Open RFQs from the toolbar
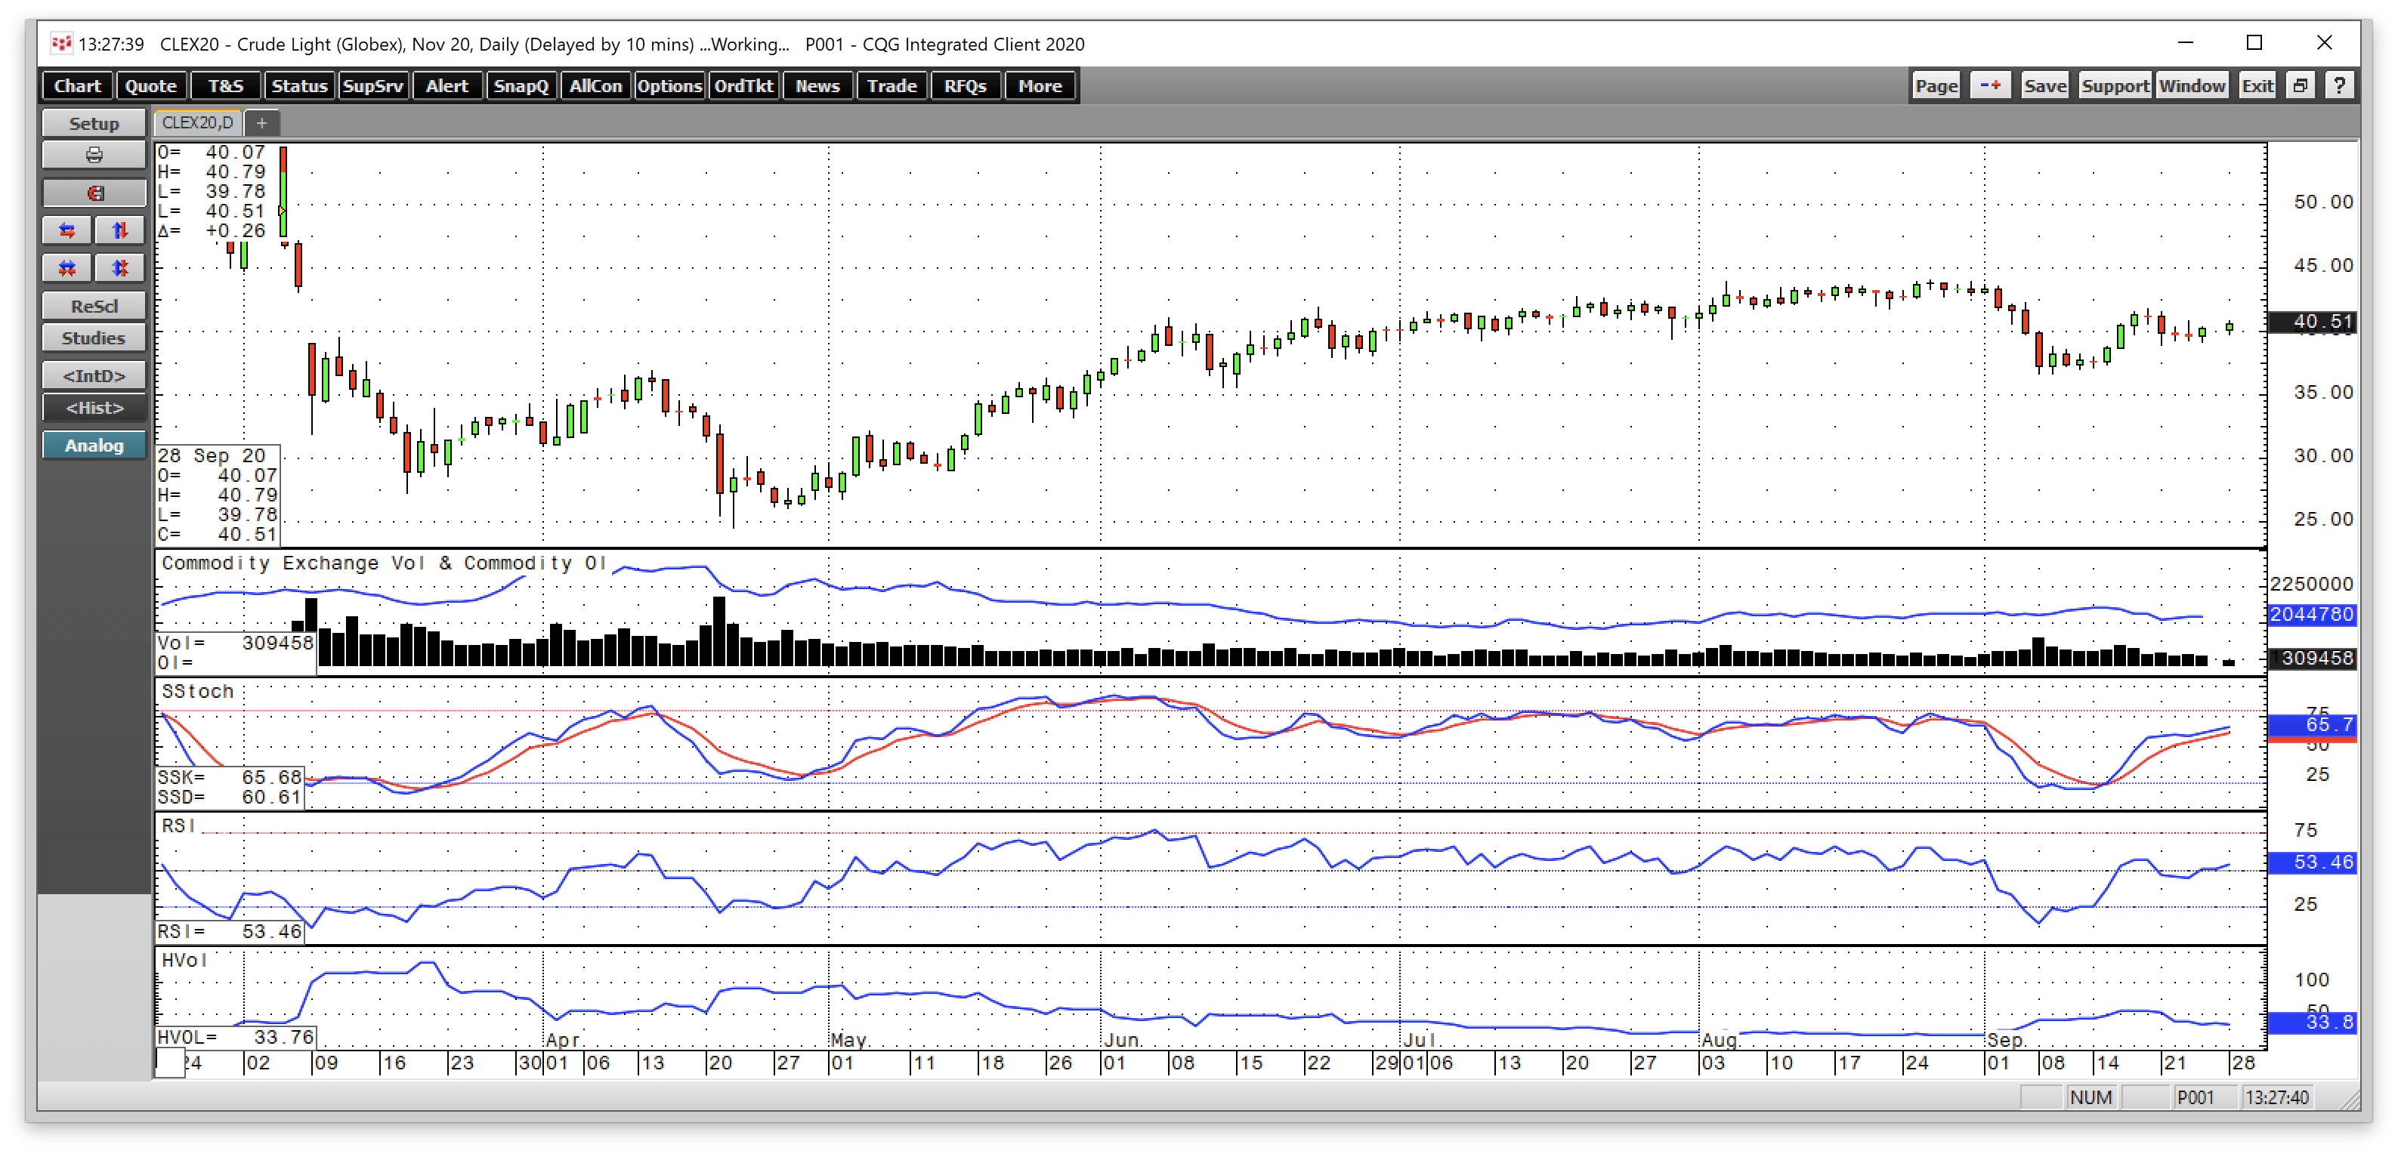This screenshot has height=1154, width=2398. point(966,85)
